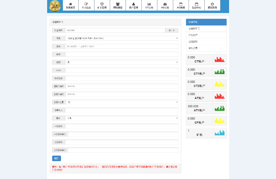Click the 管理人编号 field containing XFX789
276x179 pixels.
[x=122, y=94]
